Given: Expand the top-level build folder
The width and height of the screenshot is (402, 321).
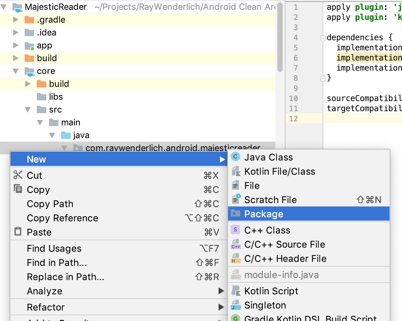Looking at the screenshot, I should 16,58.
